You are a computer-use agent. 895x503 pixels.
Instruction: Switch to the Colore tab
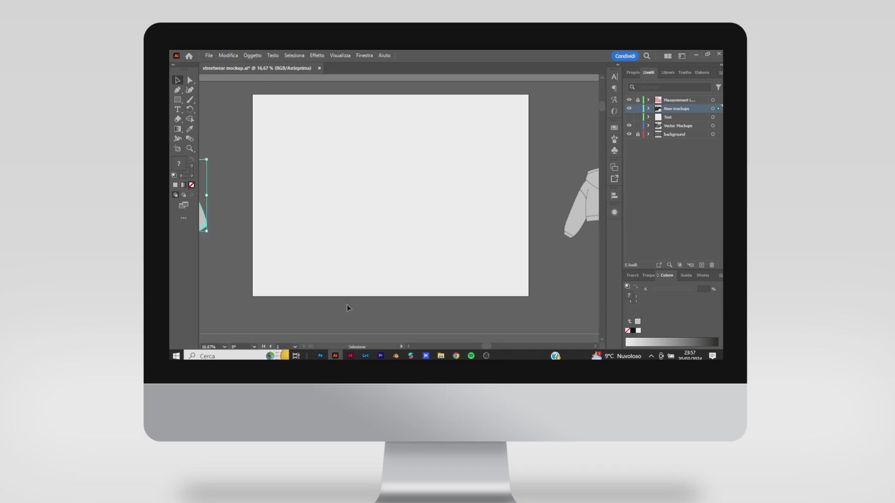click(x=667, y=275)
